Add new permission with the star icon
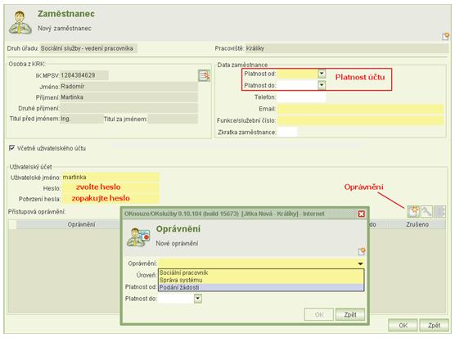455x338 pixels. click(x=413, y=211)
